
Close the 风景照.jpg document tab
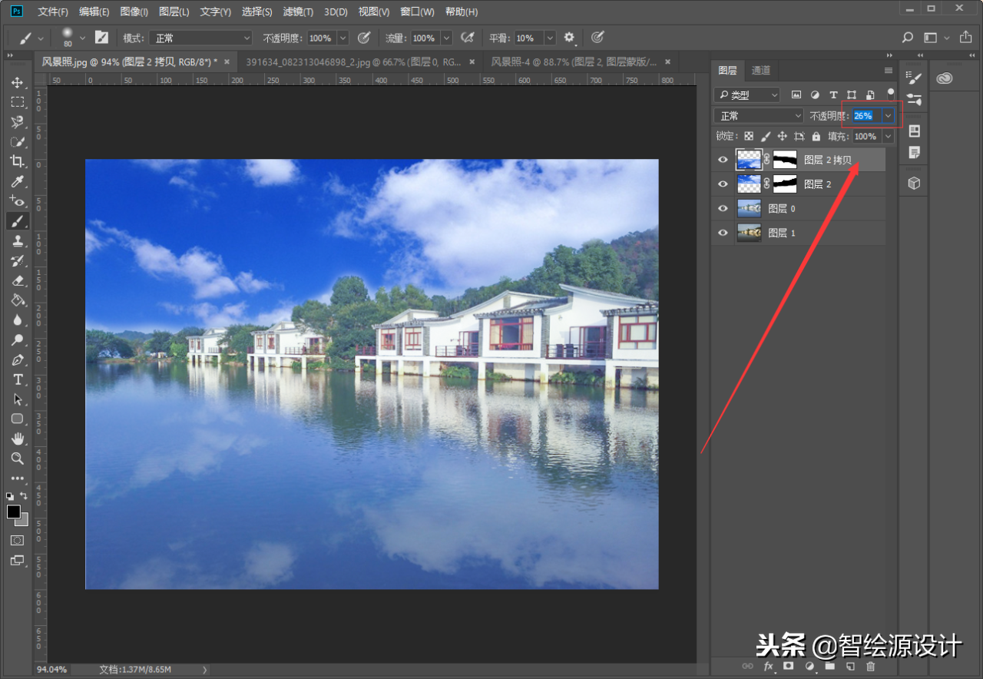[x=227, y=61]
